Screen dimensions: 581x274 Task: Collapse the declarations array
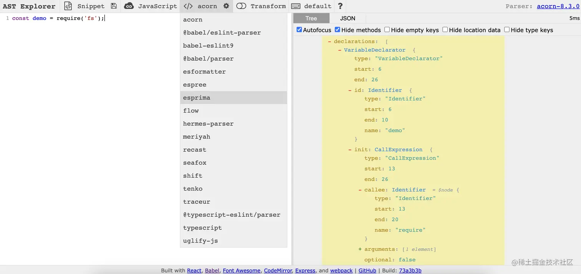click(330, 42)
